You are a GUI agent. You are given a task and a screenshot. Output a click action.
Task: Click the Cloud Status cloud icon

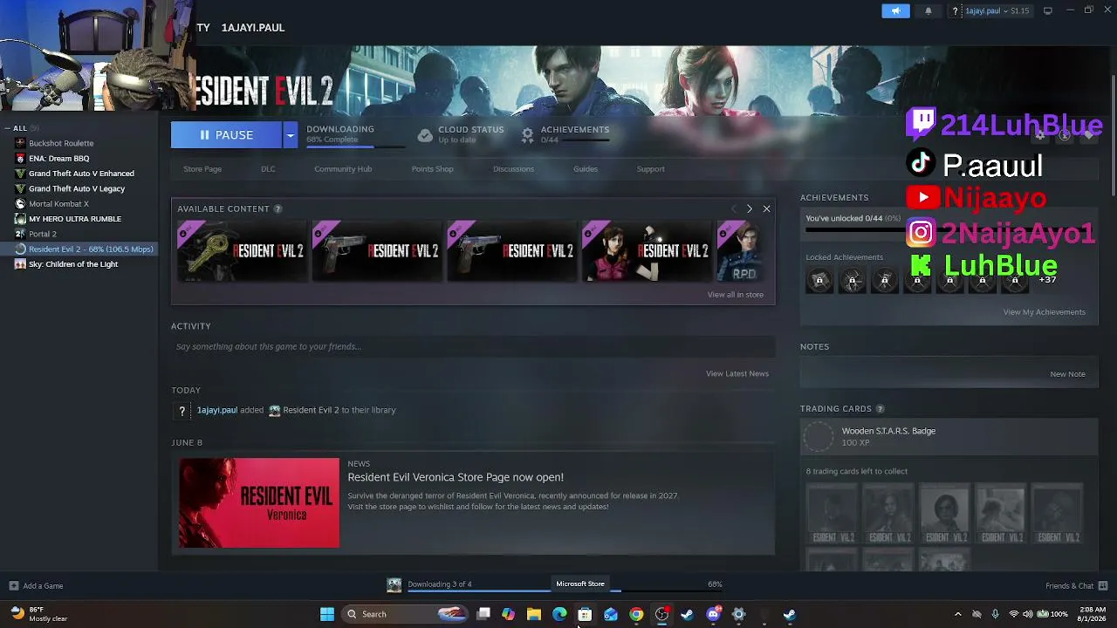pos(425,135)
